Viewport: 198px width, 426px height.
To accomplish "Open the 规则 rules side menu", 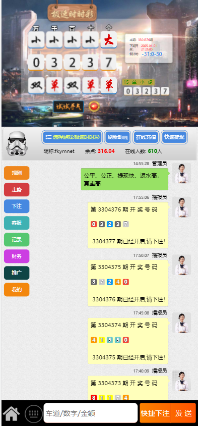I will 17,173.
